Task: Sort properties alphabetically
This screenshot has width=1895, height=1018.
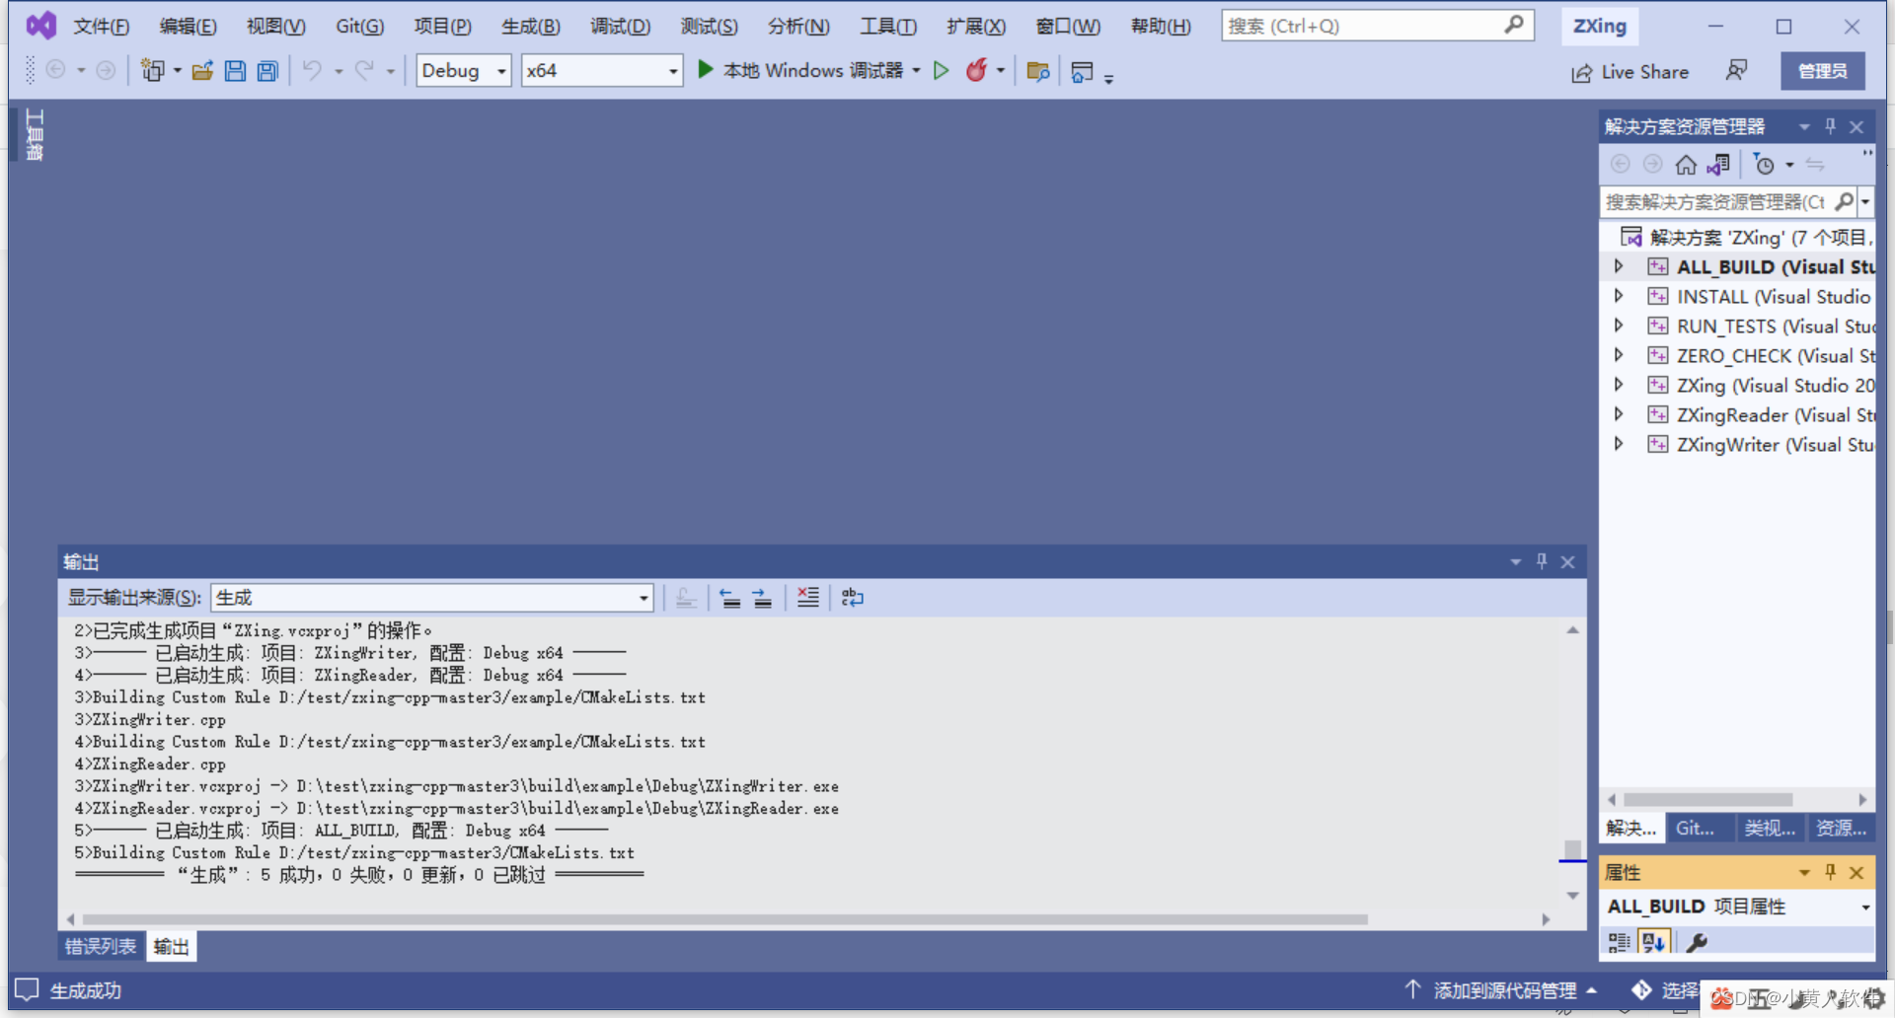Action: (x=1653, y=942)
